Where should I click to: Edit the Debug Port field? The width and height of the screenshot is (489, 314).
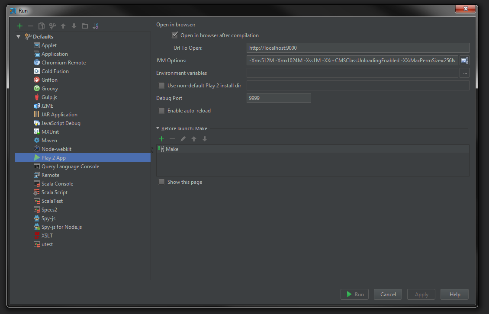279,98
